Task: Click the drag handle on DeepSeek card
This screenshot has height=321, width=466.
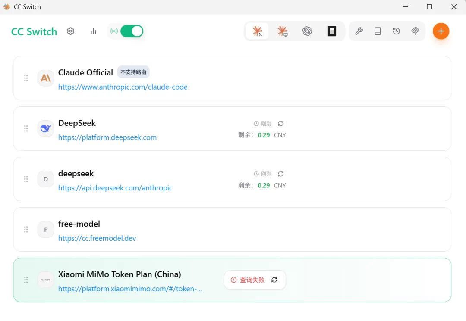Action: point(26,128)
